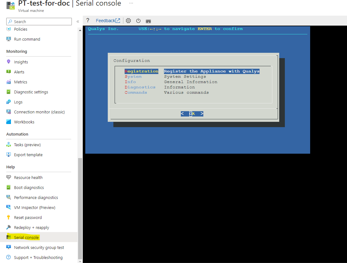Select Info in Configuration menu

pos(130,82)
